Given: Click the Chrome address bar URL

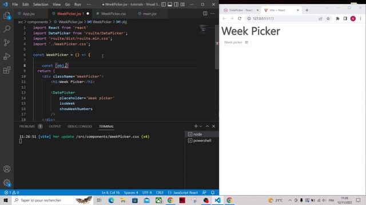Looking at the screenshot, I should pyautogui.click(x=263, y=18).
